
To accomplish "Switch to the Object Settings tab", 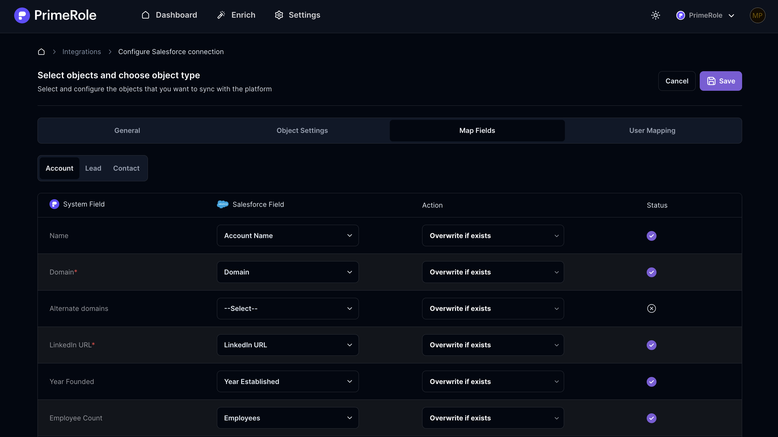I will 302,130.
